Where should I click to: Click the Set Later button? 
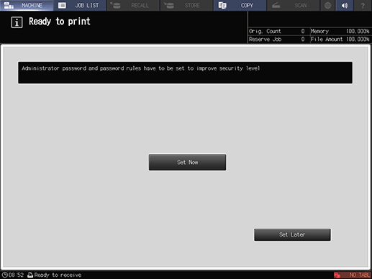coord(292,234)
